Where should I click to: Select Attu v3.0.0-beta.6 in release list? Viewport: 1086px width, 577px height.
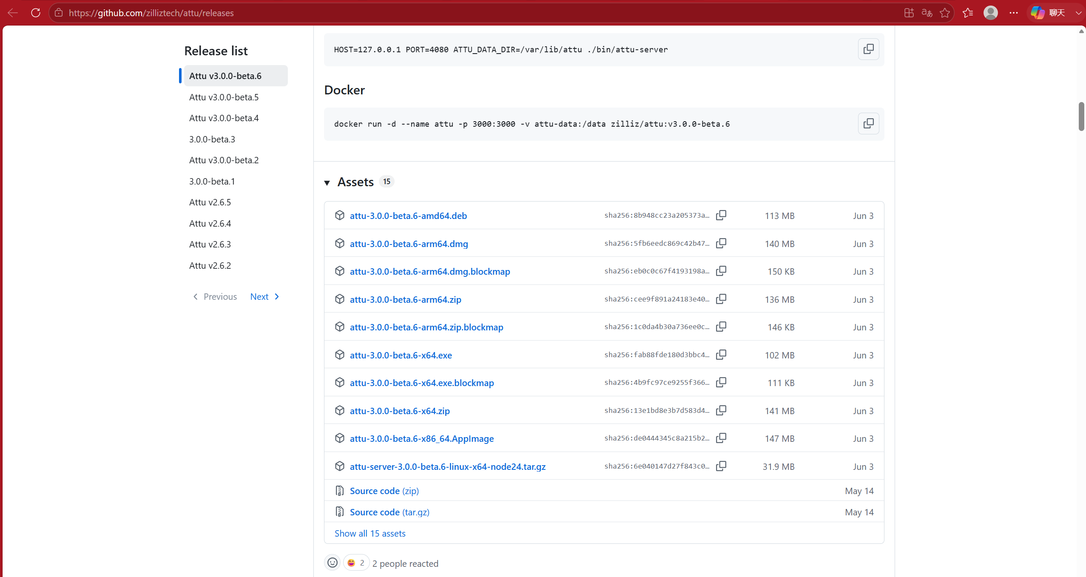tap(236, 76)
